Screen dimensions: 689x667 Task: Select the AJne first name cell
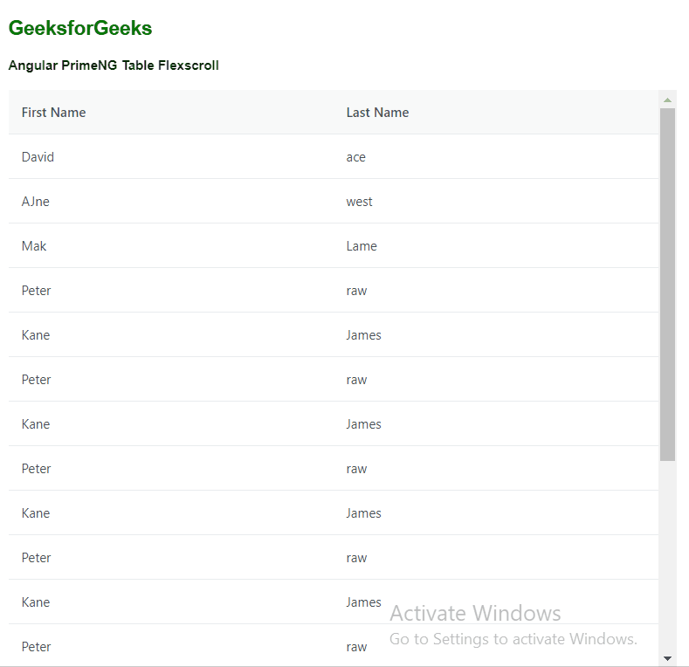pos(36,202)
